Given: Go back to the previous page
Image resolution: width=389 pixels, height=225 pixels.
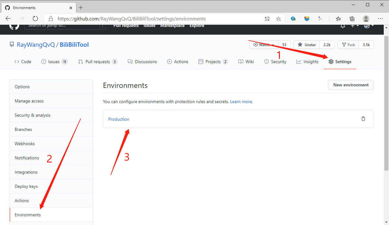Looking at the screenshot, I should click(8, 19).
